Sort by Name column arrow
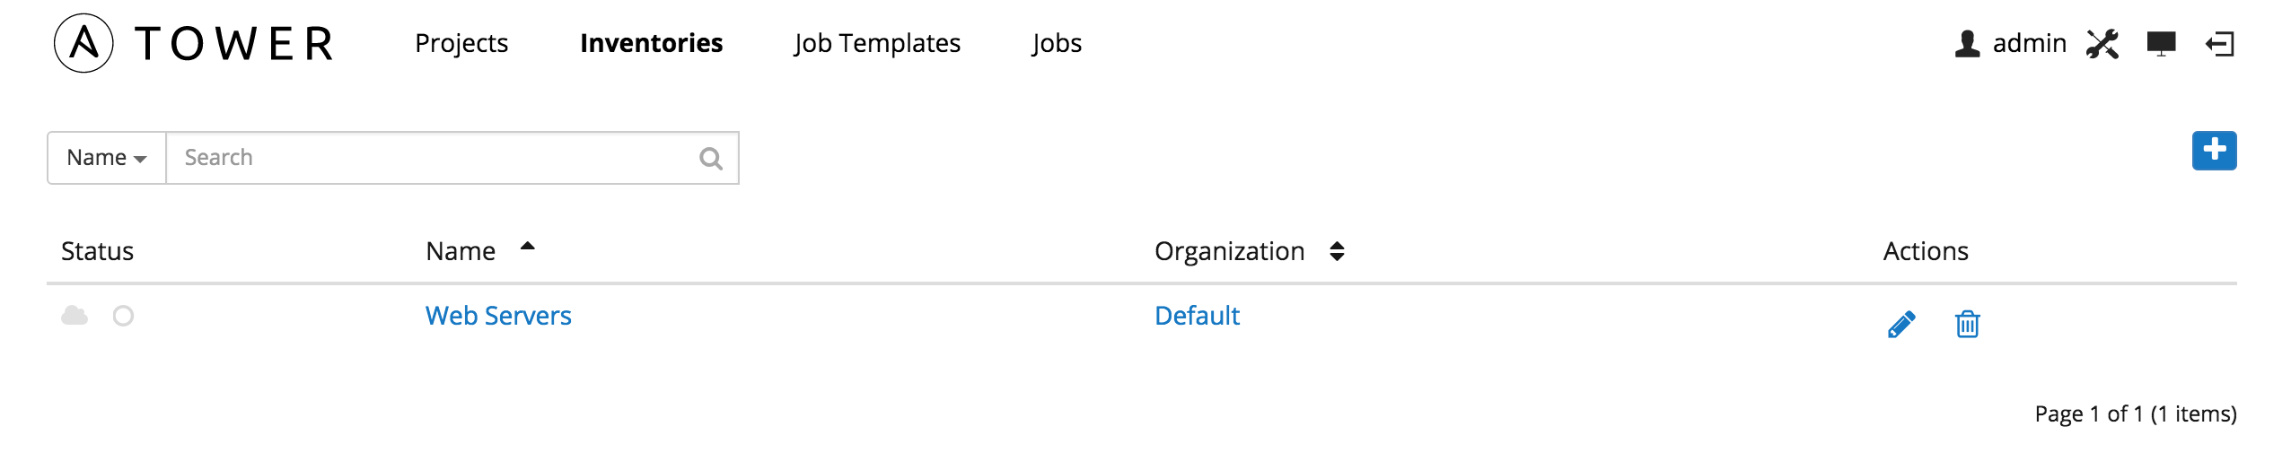Screen dimensions: 2291x470 528,246
